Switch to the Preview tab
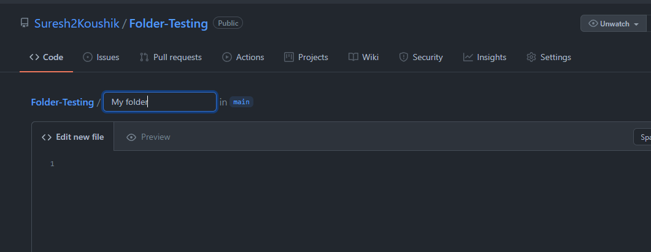This screenshot has width=651, height=252. click(x=148, y=137)
